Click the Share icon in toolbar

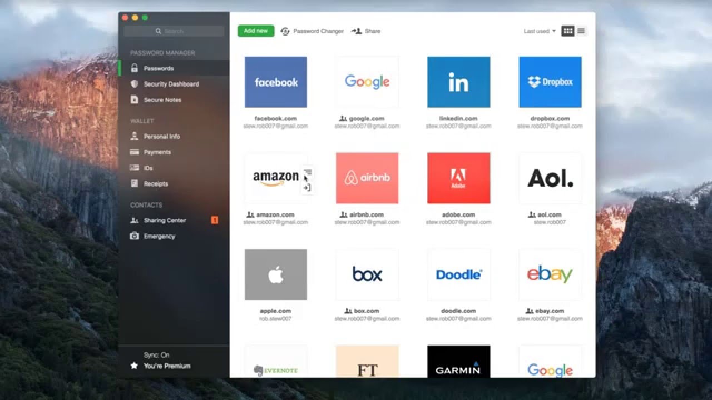[x=357, y=31]
